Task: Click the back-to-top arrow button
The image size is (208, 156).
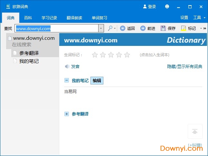Action: pyautogui.click(x=195, y=131)
